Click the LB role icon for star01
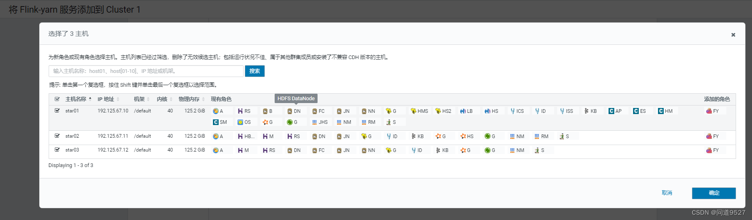Image resolution: width=752 pixels, height=220 pixels. point(463,111)
